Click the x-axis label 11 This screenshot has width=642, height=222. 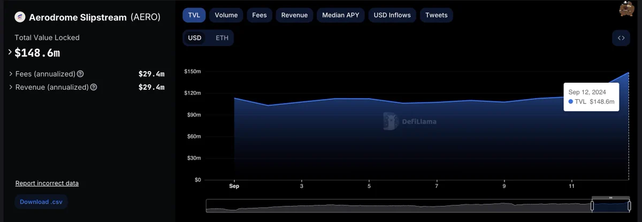tap(572, 186)
